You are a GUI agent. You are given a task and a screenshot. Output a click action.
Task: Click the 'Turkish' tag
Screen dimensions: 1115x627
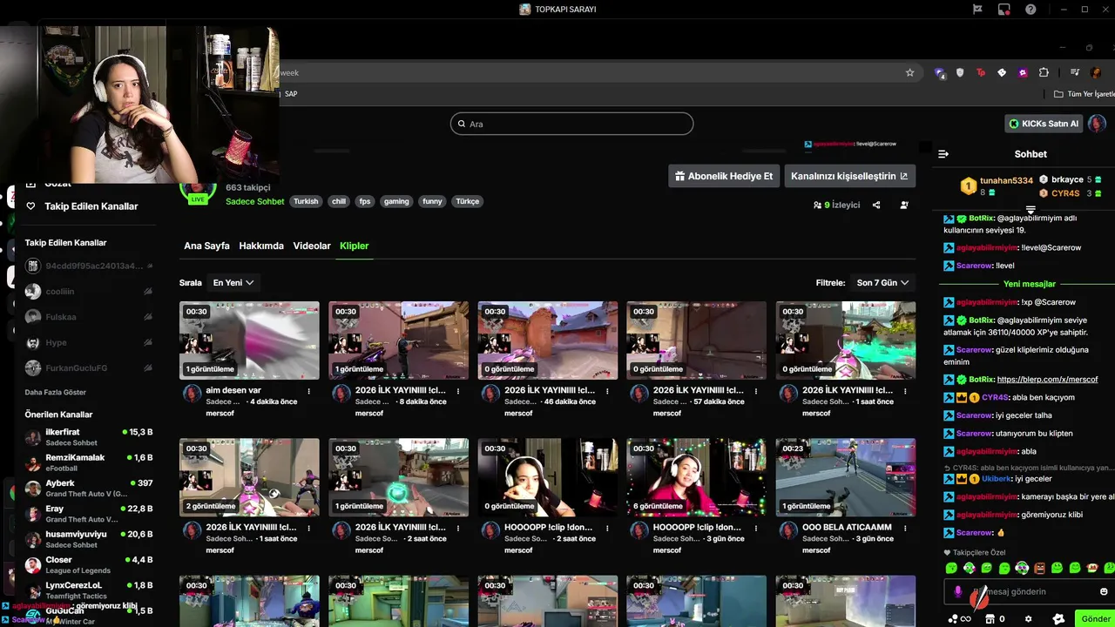[306, 201]
